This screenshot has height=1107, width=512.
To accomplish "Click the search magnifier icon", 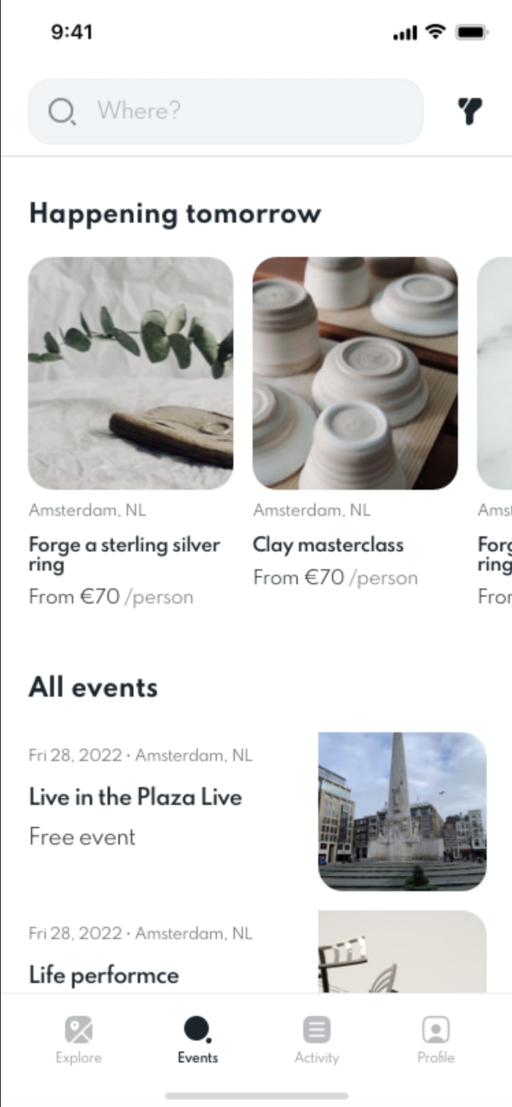I will [62, 111].
